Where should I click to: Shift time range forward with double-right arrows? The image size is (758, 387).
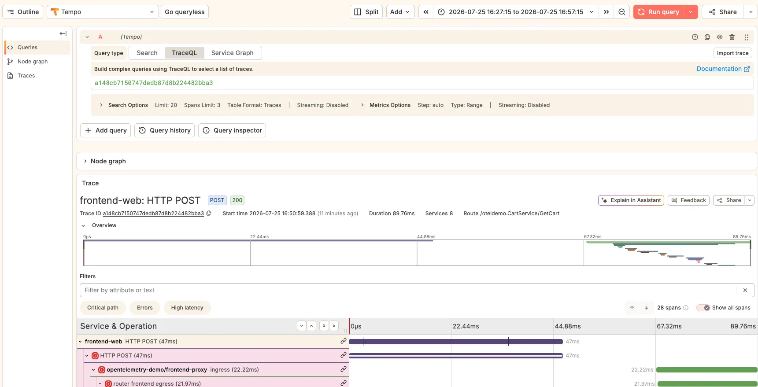tap(606, 12)
